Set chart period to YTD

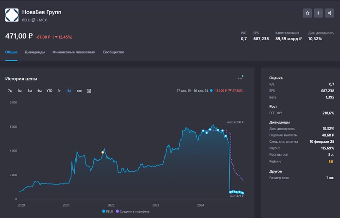(49, 91)
